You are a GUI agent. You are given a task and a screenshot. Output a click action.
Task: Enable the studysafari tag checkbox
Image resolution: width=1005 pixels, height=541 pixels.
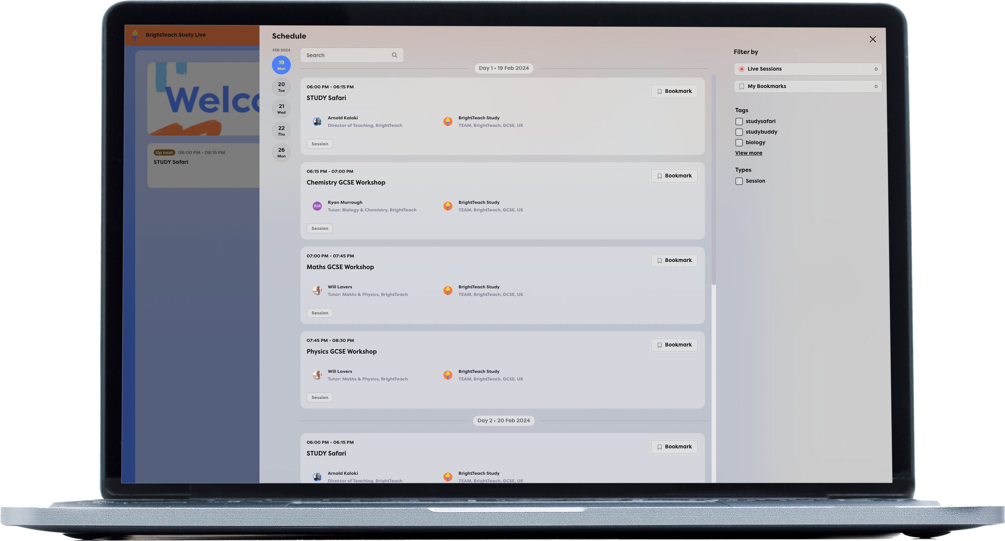coord(738,121)
